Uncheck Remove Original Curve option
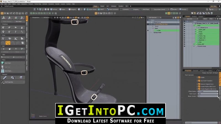The width and height of the screenshot is (221, 124). click(199, 84)
